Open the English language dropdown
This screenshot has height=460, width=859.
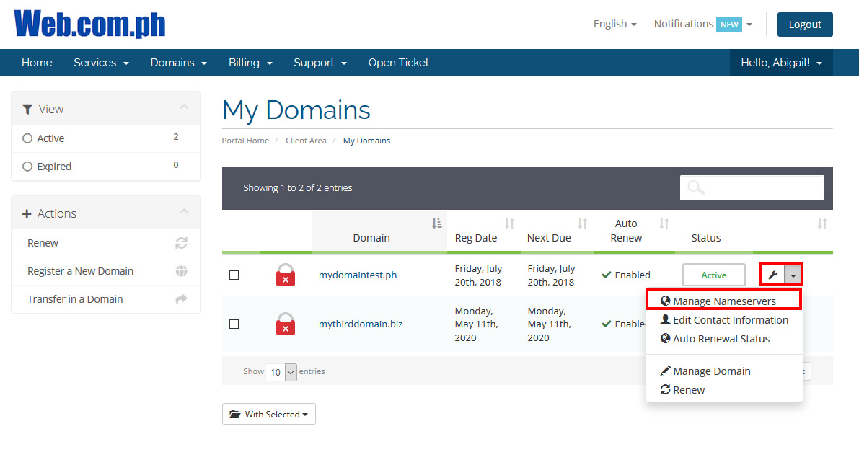[614, 24]
